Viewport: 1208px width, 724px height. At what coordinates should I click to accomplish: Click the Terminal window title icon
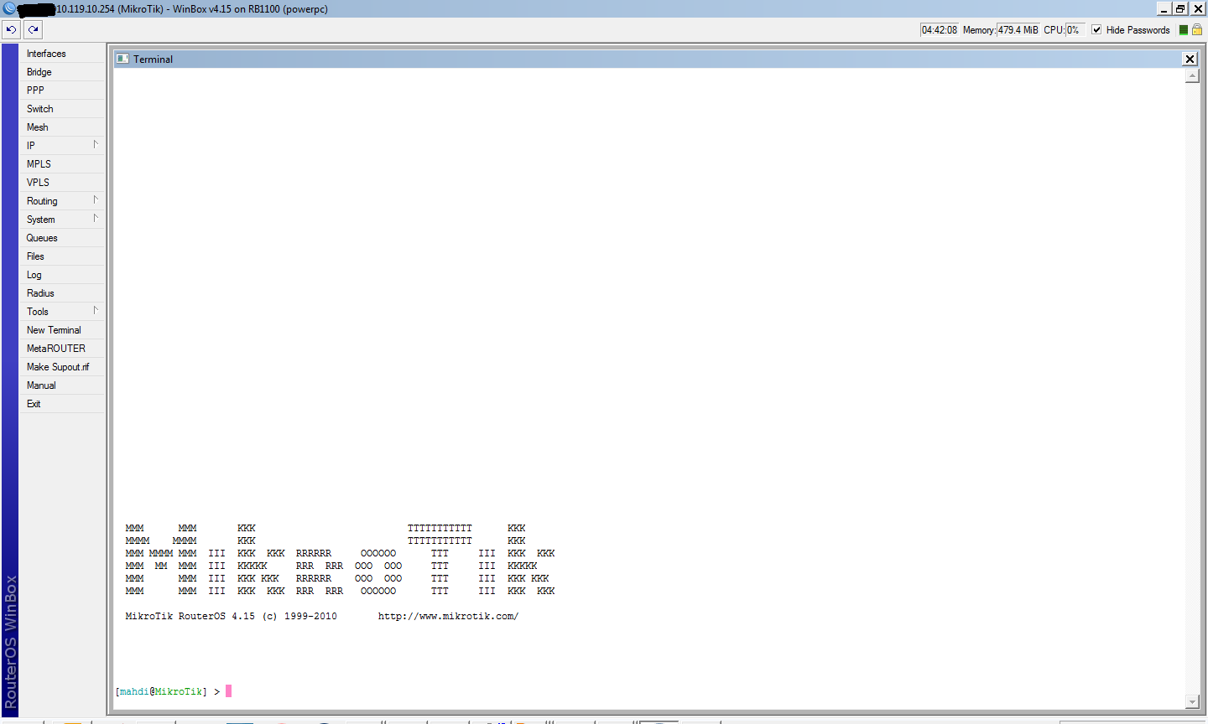122,59
